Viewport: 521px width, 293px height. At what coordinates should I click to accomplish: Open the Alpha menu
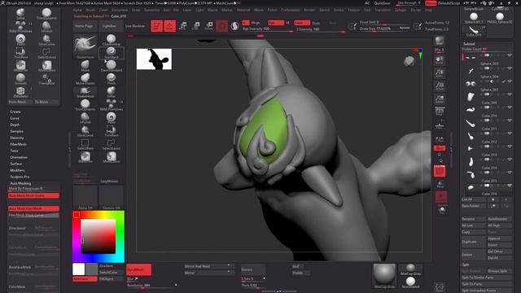77,10
